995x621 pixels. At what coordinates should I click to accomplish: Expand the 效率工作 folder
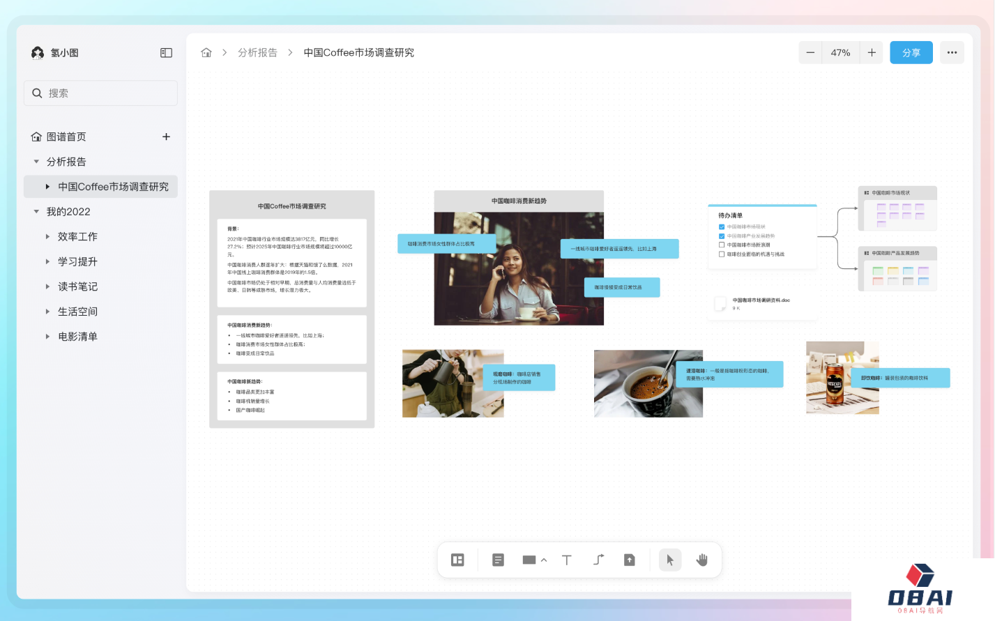[x=47, y=237]
